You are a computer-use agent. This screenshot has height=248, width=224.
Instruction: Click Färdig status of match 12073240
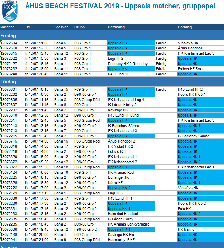(161, 74)
